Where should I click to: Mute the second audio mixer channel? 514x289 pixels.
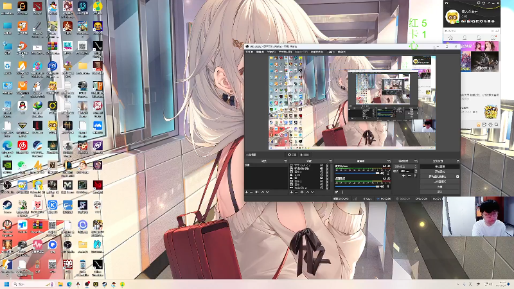pyautogui.click(x=382, y=186)
